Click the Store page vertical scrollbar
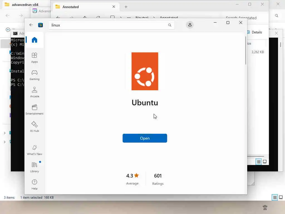 [x=246, y=50]
